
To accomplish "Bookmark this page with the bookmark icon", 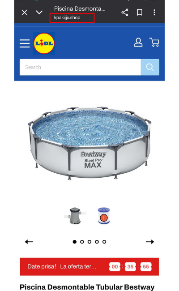I will 140,13.
